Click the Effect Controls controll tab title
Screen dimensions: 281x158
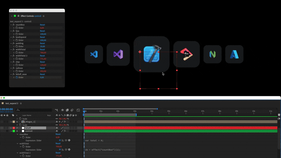pos(31,16)
